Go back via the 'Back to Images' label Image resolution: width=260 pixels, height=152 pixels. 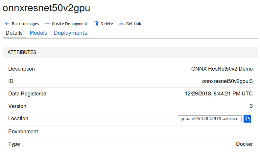pyautogui.click(x=25, y=24)
